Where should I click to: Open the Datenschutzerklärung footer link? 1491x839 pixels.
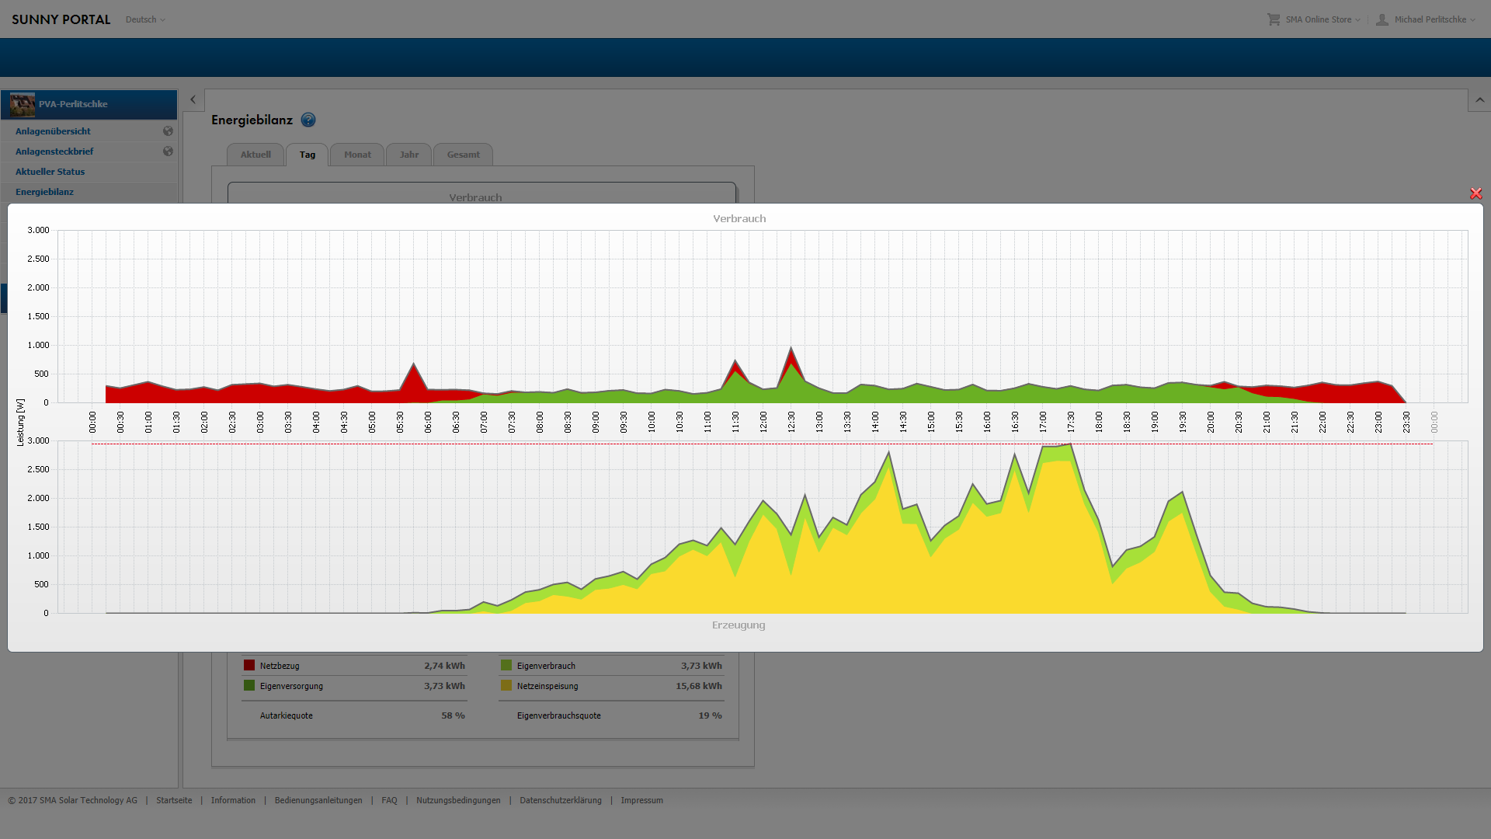561,800
